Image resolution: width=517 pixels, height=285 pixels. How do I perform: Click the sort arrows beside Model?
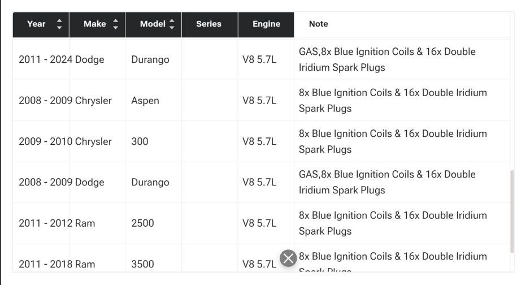coord(172,24)
